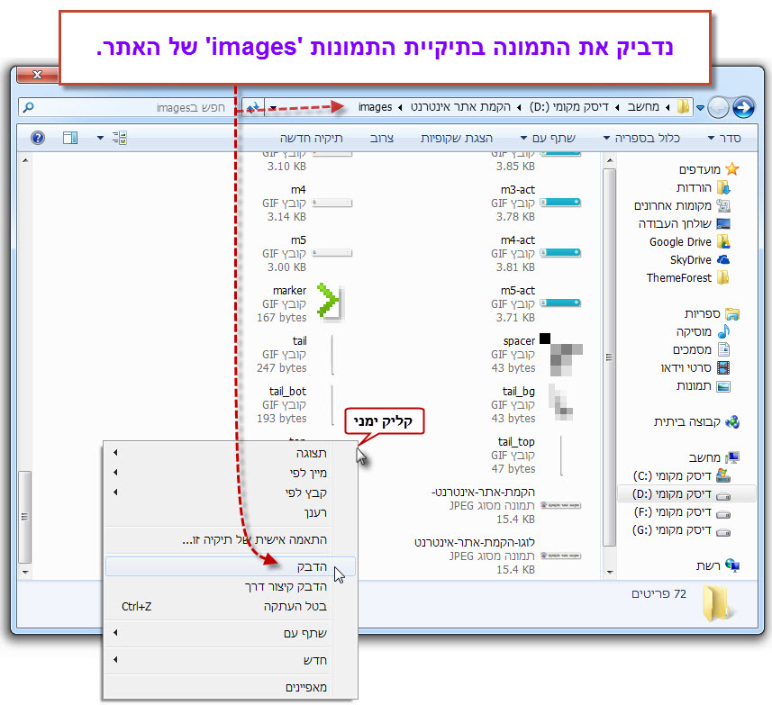Select 'ספריות' libraries in sidebar
This screenshot has width=772, height=705.
[712, 313]
